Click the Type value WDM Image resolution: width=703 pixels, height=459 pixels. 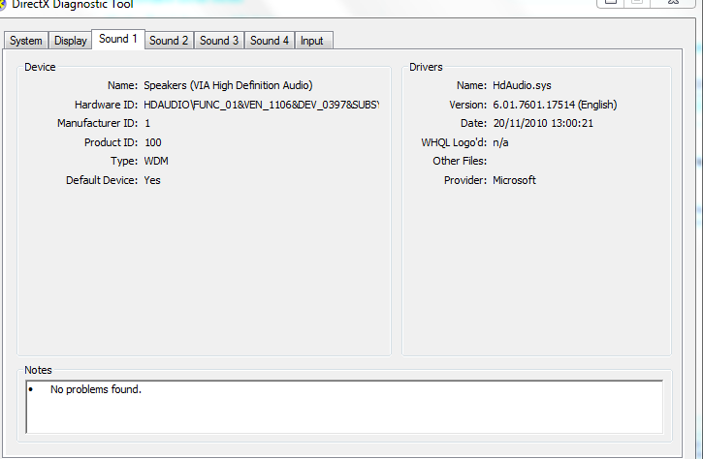(x=156, y=161)
